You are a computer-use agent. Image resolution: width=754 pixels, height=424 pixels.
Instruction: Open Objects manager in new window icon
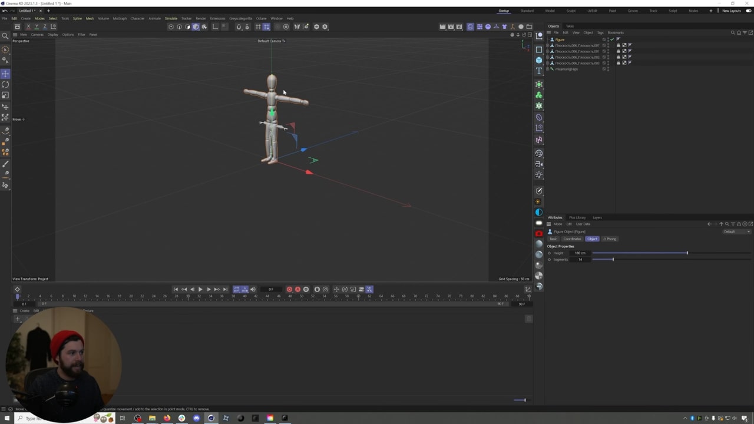coord(750,32)
